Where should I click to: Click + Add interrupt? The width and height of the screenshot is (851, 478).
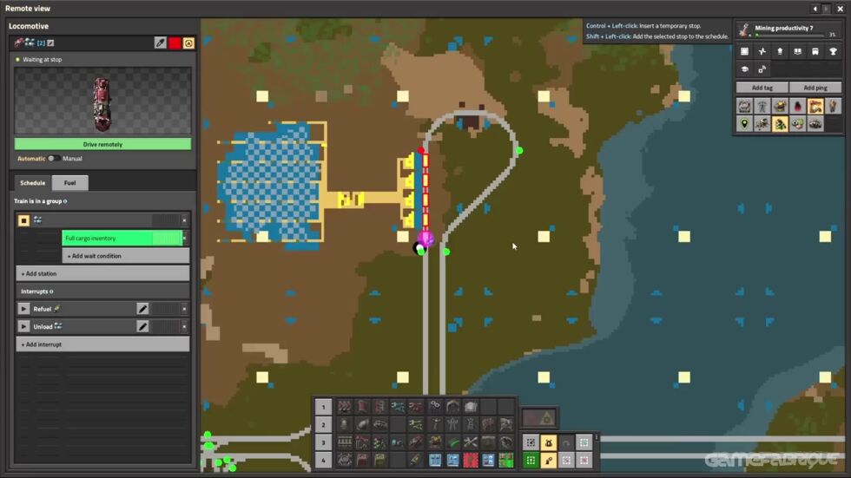102,344
